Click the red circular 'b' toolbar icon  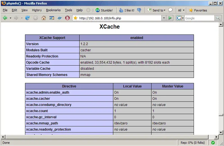[x=67, y=18]
